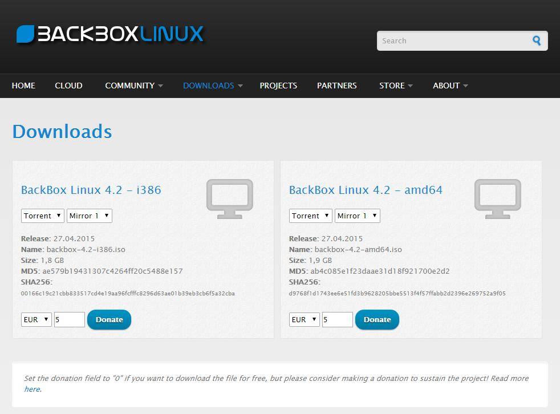
Task: Open the EUR currency dropdown for amd64
Action: pyautogui.click(x=305, y=319)
